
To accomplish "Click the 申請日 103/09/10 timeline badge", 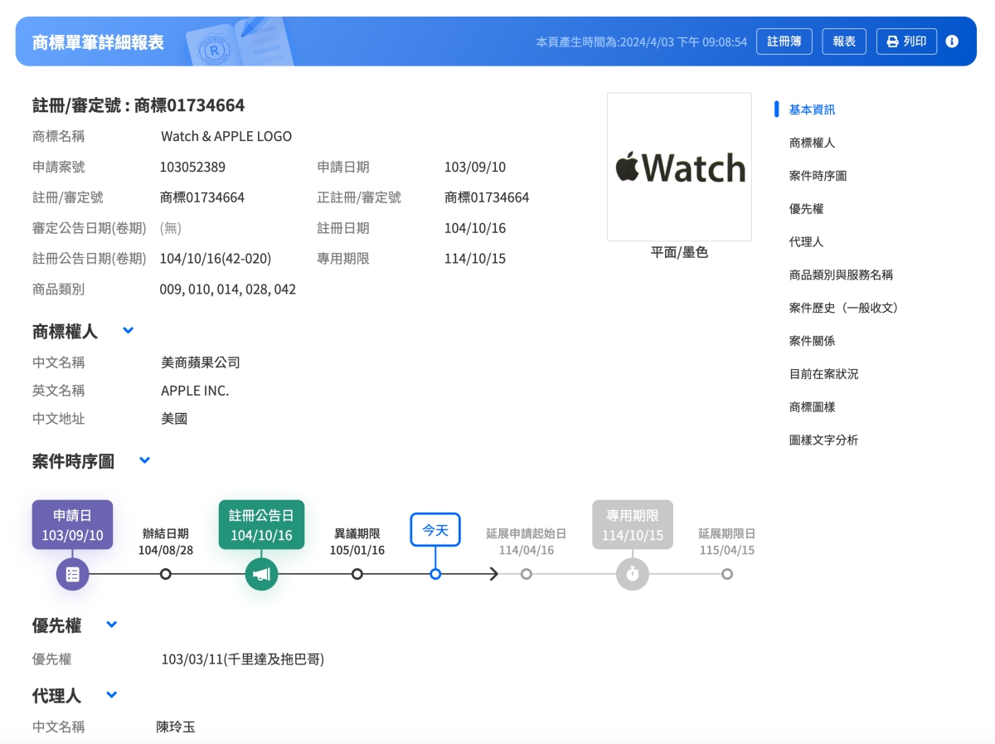I will [x=72, y=525].
